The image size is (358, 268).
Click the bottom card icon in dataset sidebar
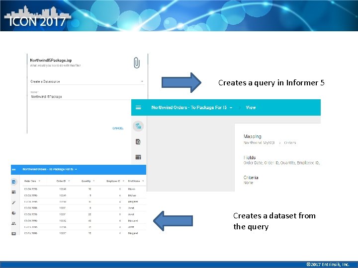tap(14, 234)
